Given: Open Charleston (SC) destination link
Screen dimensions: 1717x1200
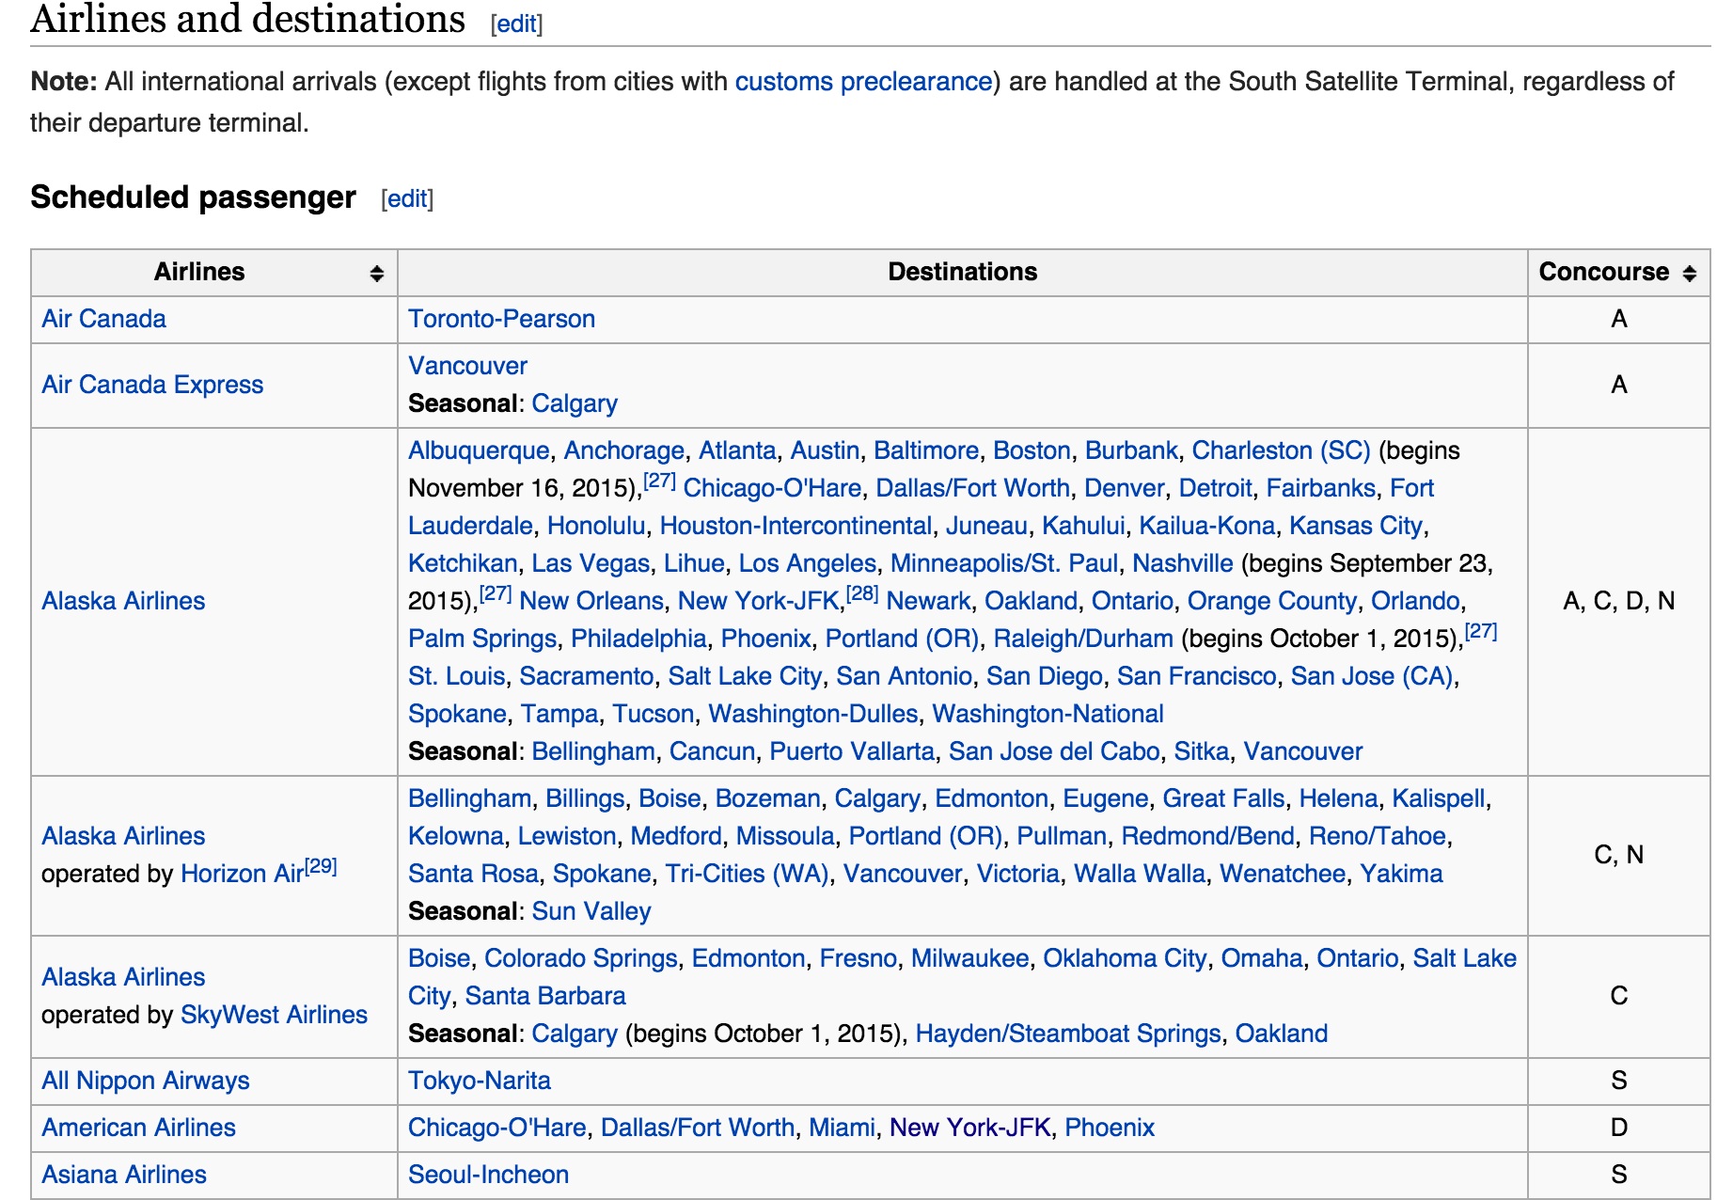Looking at the screenshot, I should pyautogui.click(x=1281, y=450).
